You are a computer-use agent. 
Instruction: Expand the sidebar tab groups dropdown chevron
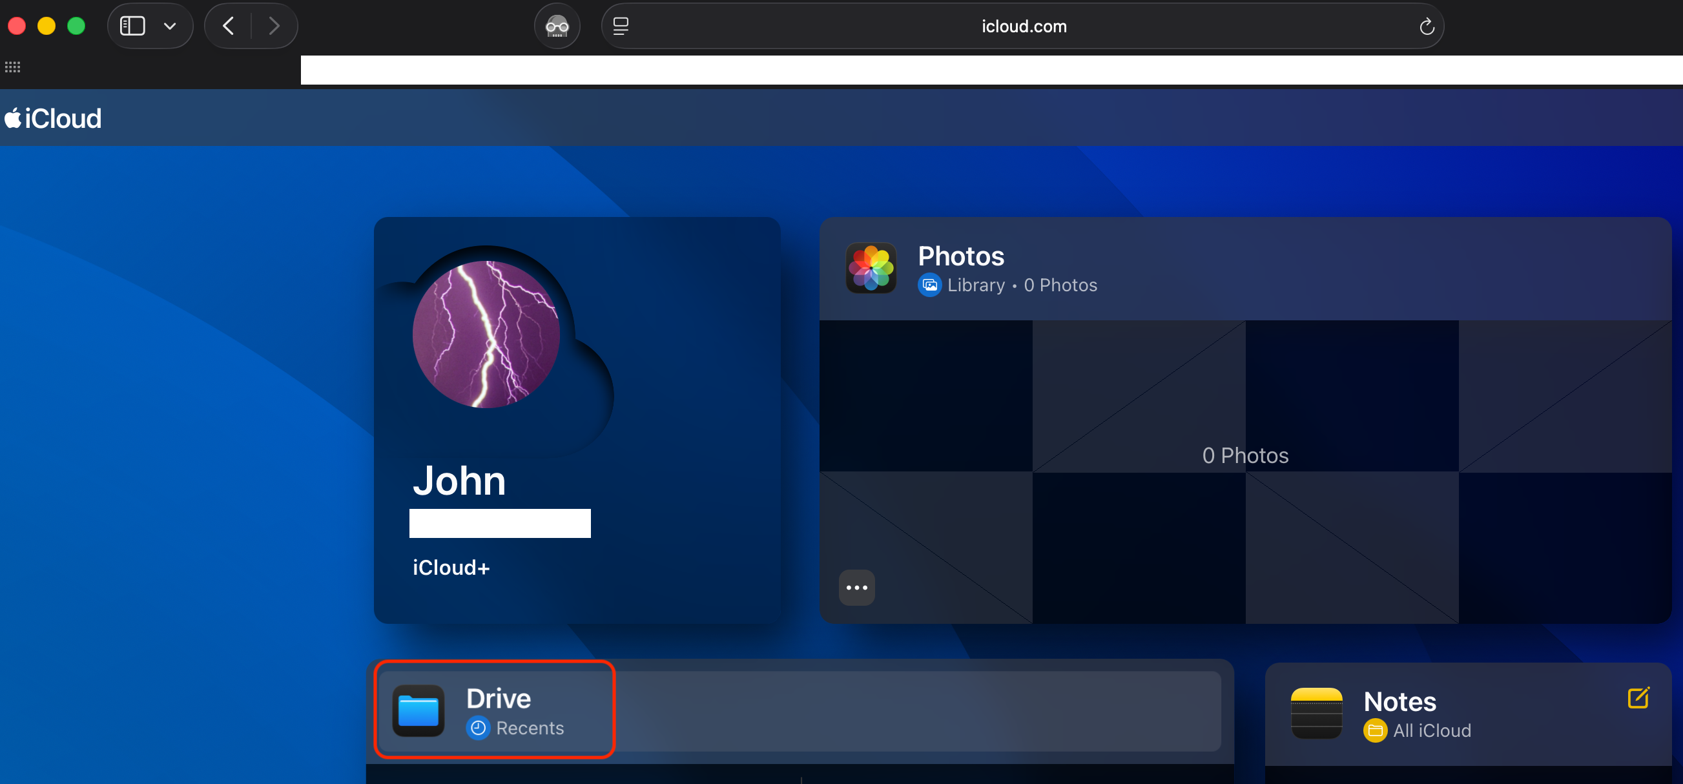tap(170, 26)
